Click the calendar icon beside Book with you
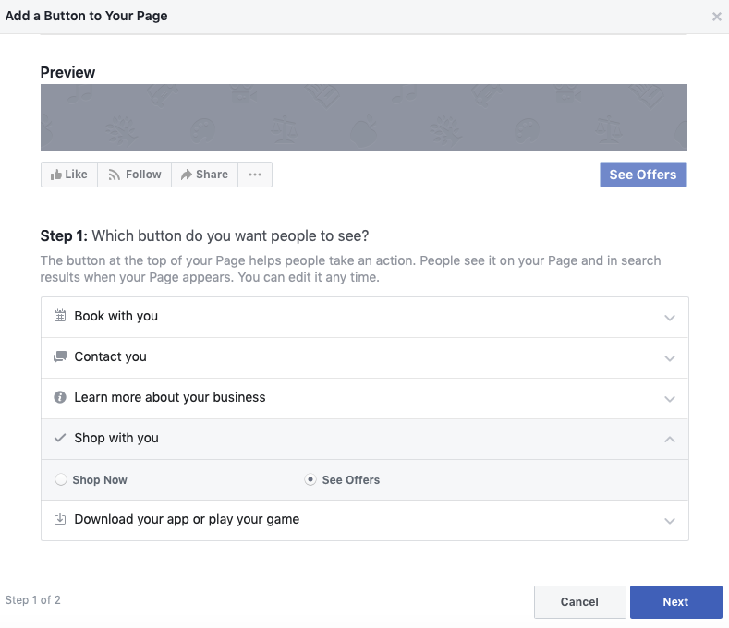Screen dimensions: 729x628 pyautogui.click(x=60, y=316)
